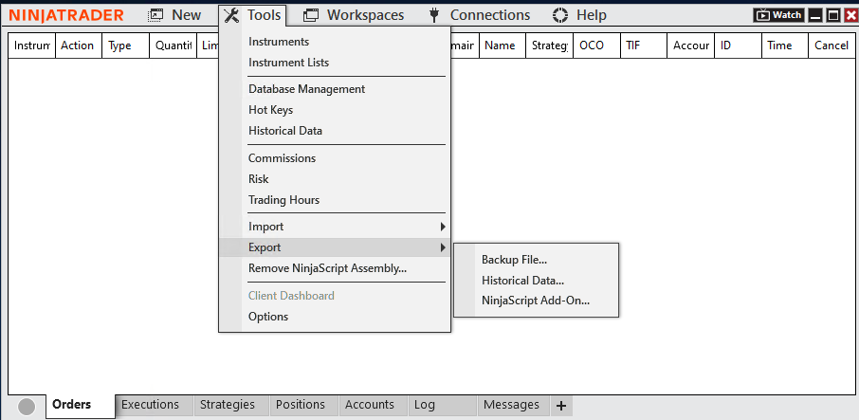Image resolution: width=859 pixels, height=420 pixels.
Task: Open Database Management from Tools menu
Action: point(306,89)
